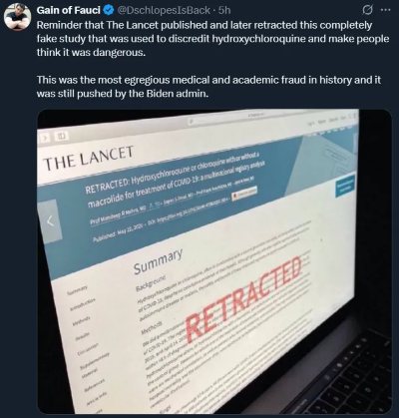Select References in Lancet article sidebar
The height and width of the screenshot is (418, 399).
pyautogui.click(x=97, y=385)
